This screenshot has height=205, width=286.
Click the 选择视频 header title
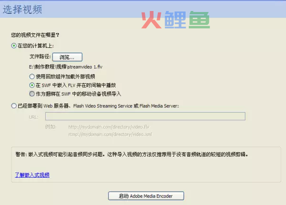(x=22, y=10)
